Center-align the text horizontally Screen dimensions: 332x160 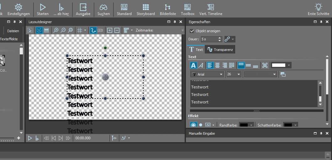pos(217,65)
